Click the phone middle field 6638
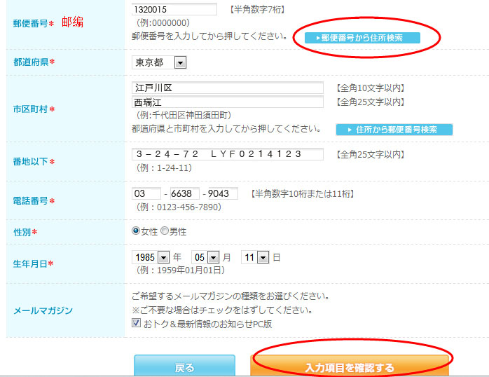 [184, 193]
